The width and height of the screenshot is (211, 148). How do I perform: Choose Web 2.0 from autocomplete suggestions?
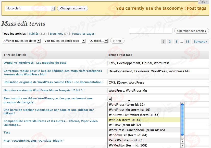point(125,120)
